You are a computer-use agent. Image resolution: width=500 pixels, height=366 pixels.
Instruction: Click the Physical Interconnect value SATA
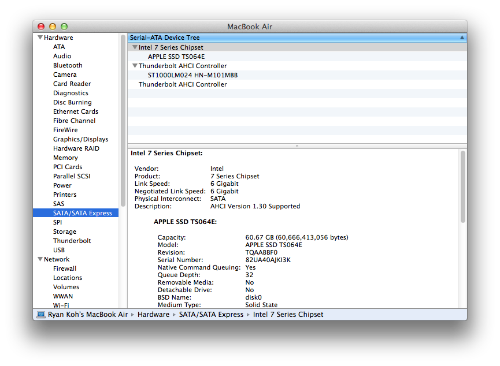click(218, 199)
